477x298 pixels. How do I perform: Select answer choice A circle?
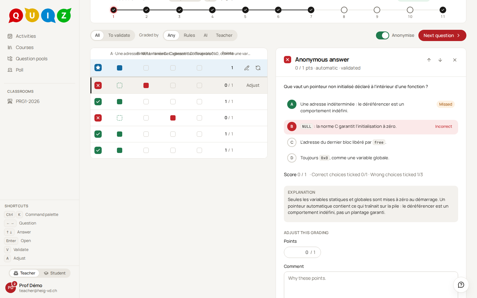(292, 104)
